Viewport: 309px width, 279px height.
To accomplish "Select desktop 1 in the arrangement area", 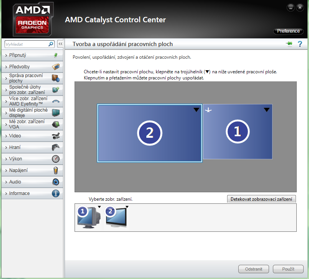I will point(238,132).
